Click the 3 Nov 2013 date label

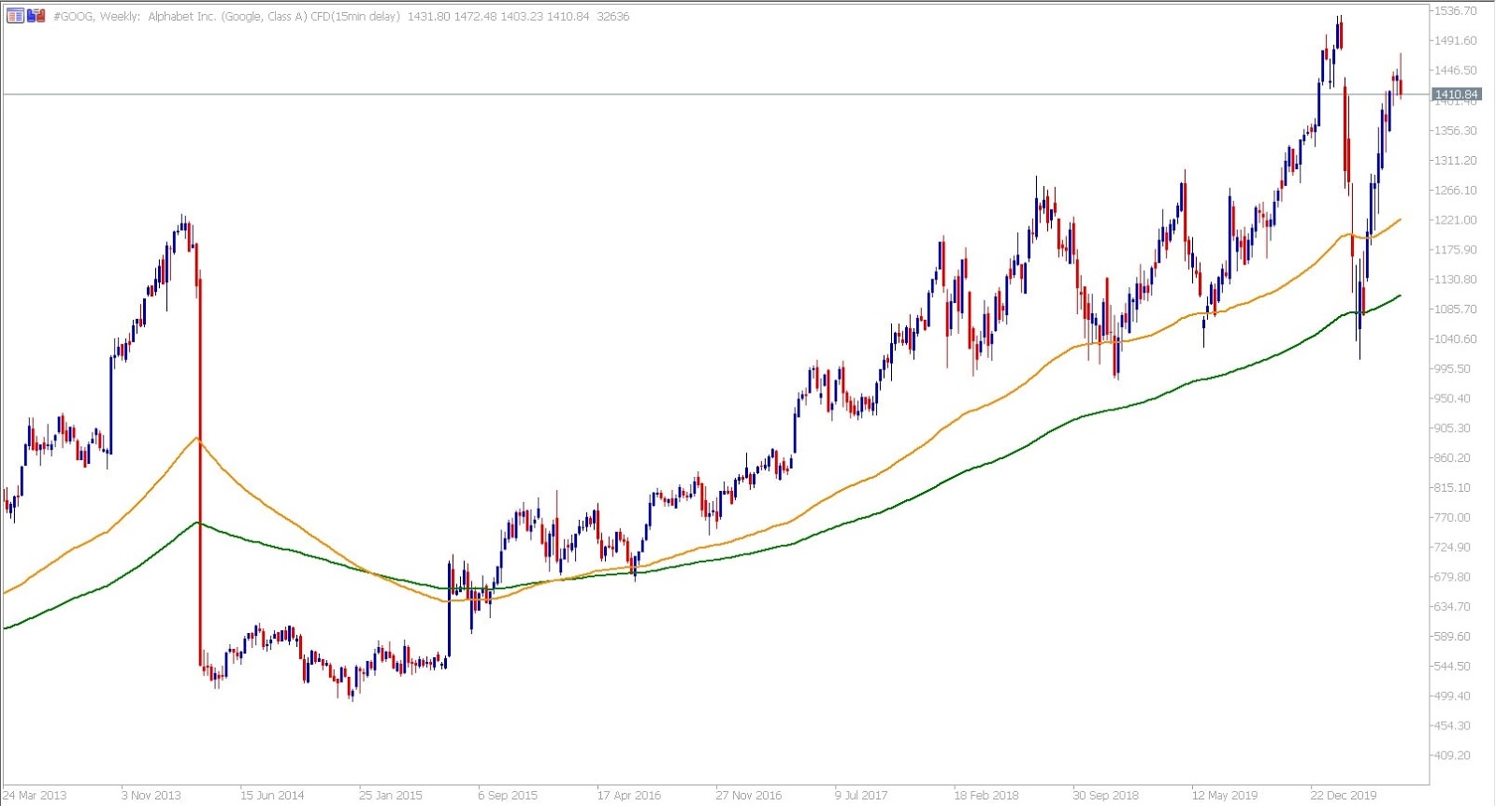point(151,796)
